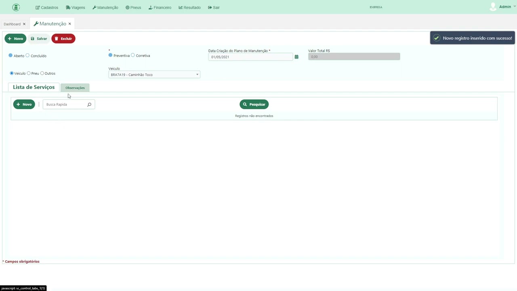
Task: Open the Cadastros menu
Action: (x=47, y=7)
